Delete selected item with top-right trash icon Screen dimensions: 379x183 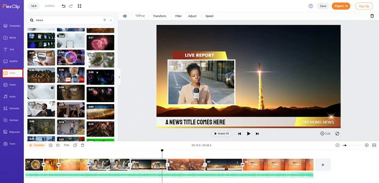(x=372, y=16)
